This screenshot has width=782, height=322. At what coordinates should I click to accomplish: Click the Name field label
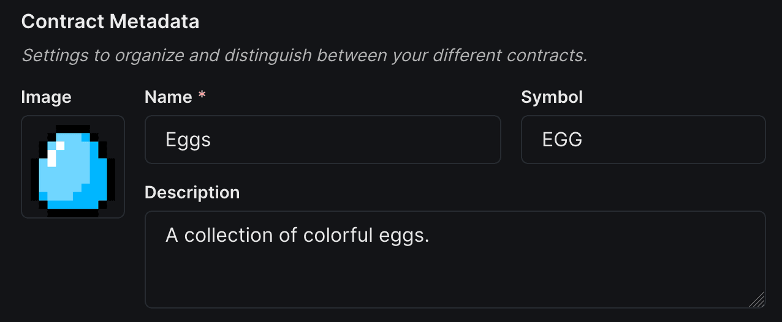tap(169, 97)
